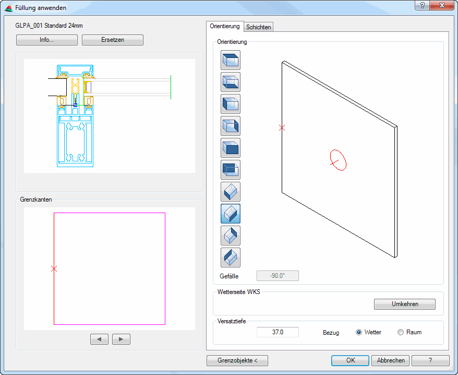Screen dimensions: 458x375
Task: Pick the front-face highlighted orientation icon
Action: tap(231, 148)
